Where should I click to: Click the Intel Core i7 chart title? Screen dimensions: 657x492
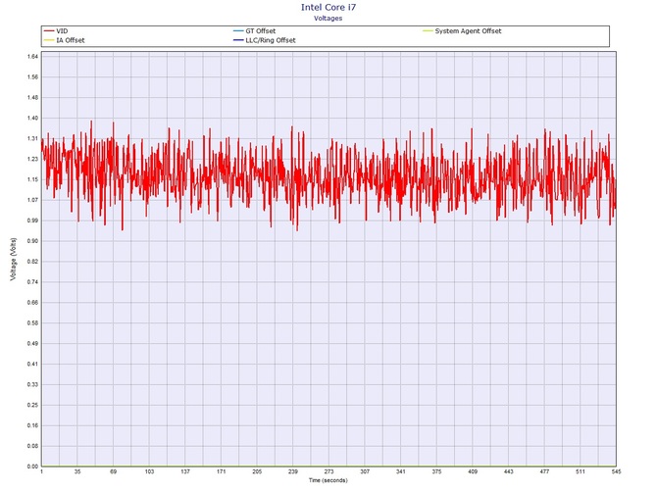coord(328,8)
